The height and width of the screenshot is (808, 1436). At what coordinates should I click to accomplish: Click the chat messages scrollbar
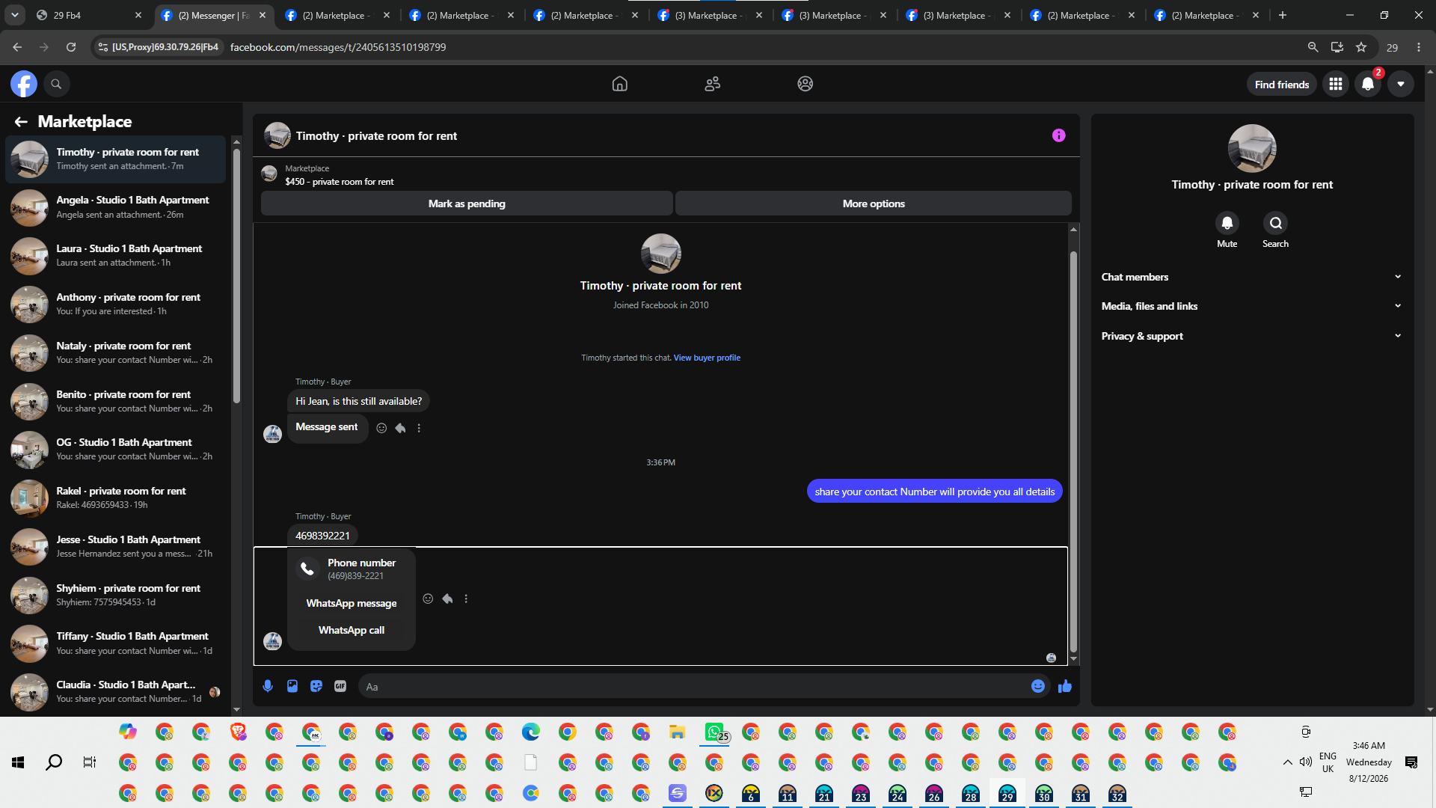[1073, 451]
